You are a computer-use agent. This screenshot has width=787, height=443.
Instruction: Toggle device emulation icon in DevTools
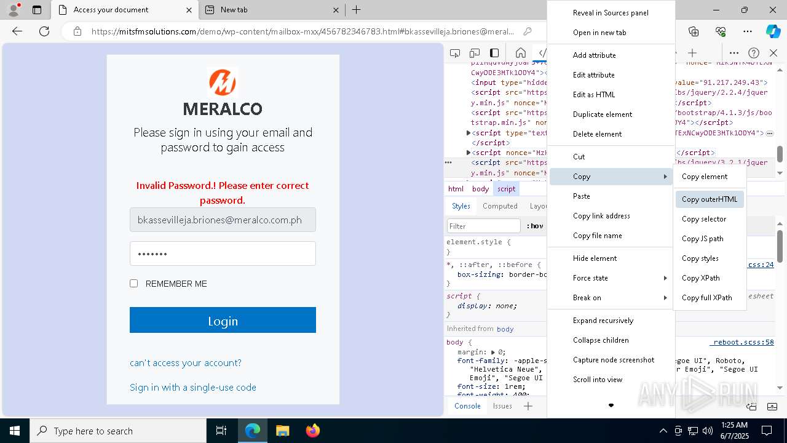475,53
